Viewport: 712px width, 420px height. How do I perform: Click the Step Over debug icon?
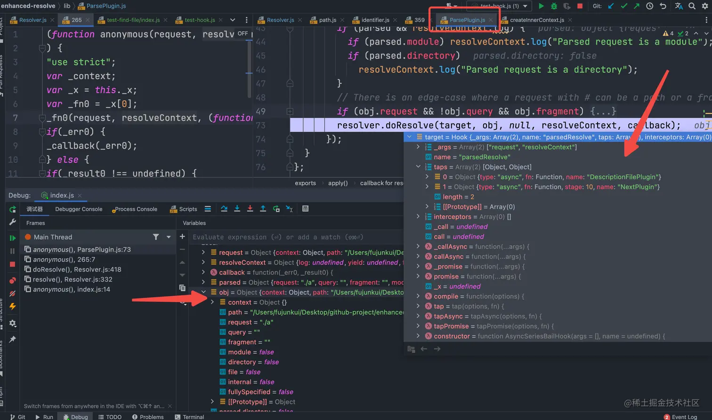224,209
